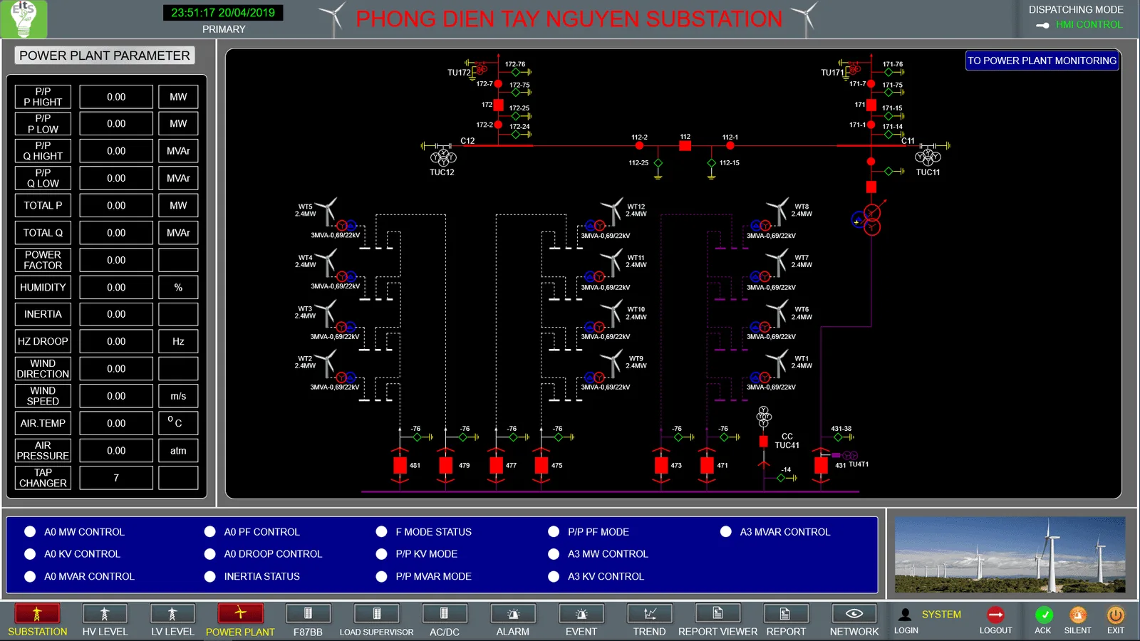Image resolution: width=1140 pixels, height=641 pixels.
Task: Open the ALARM list icon
Action: [x=513, y=613]
